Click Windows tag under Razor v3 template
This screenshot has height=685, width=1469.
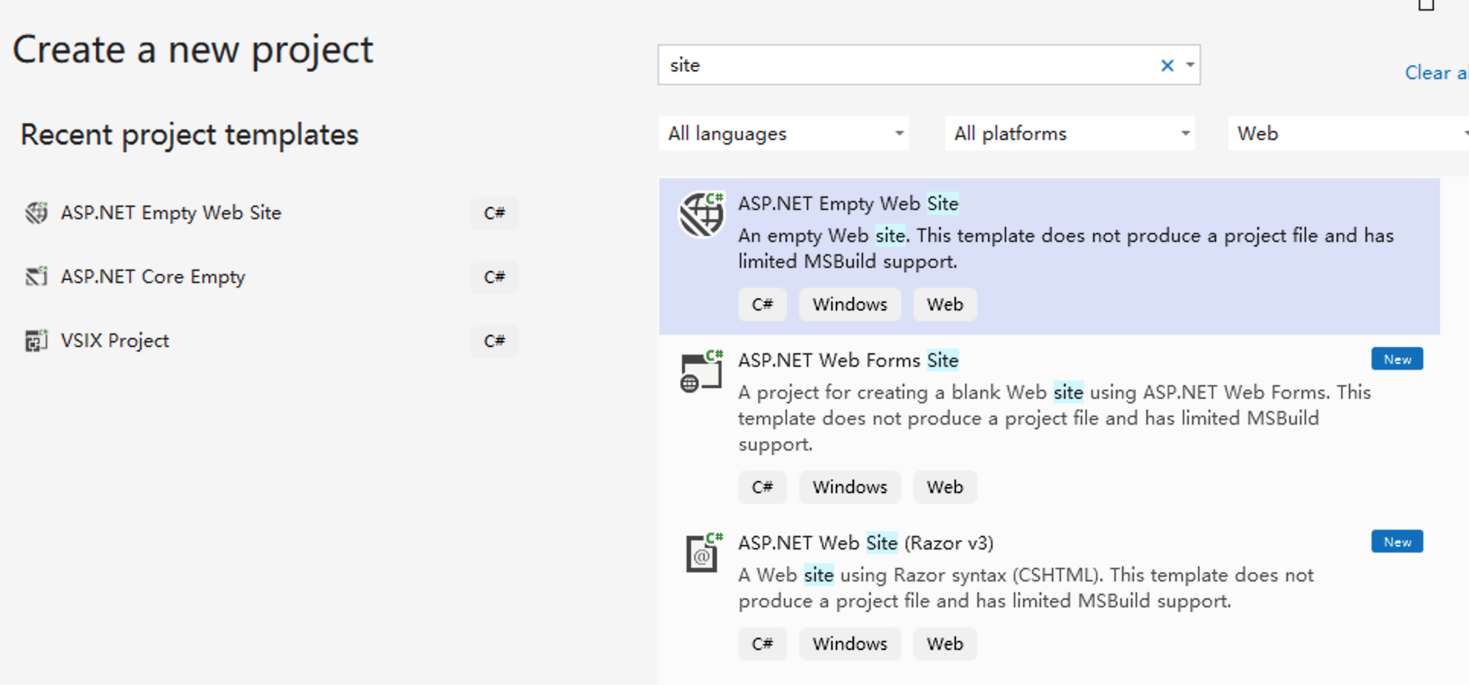coord(849,644)
